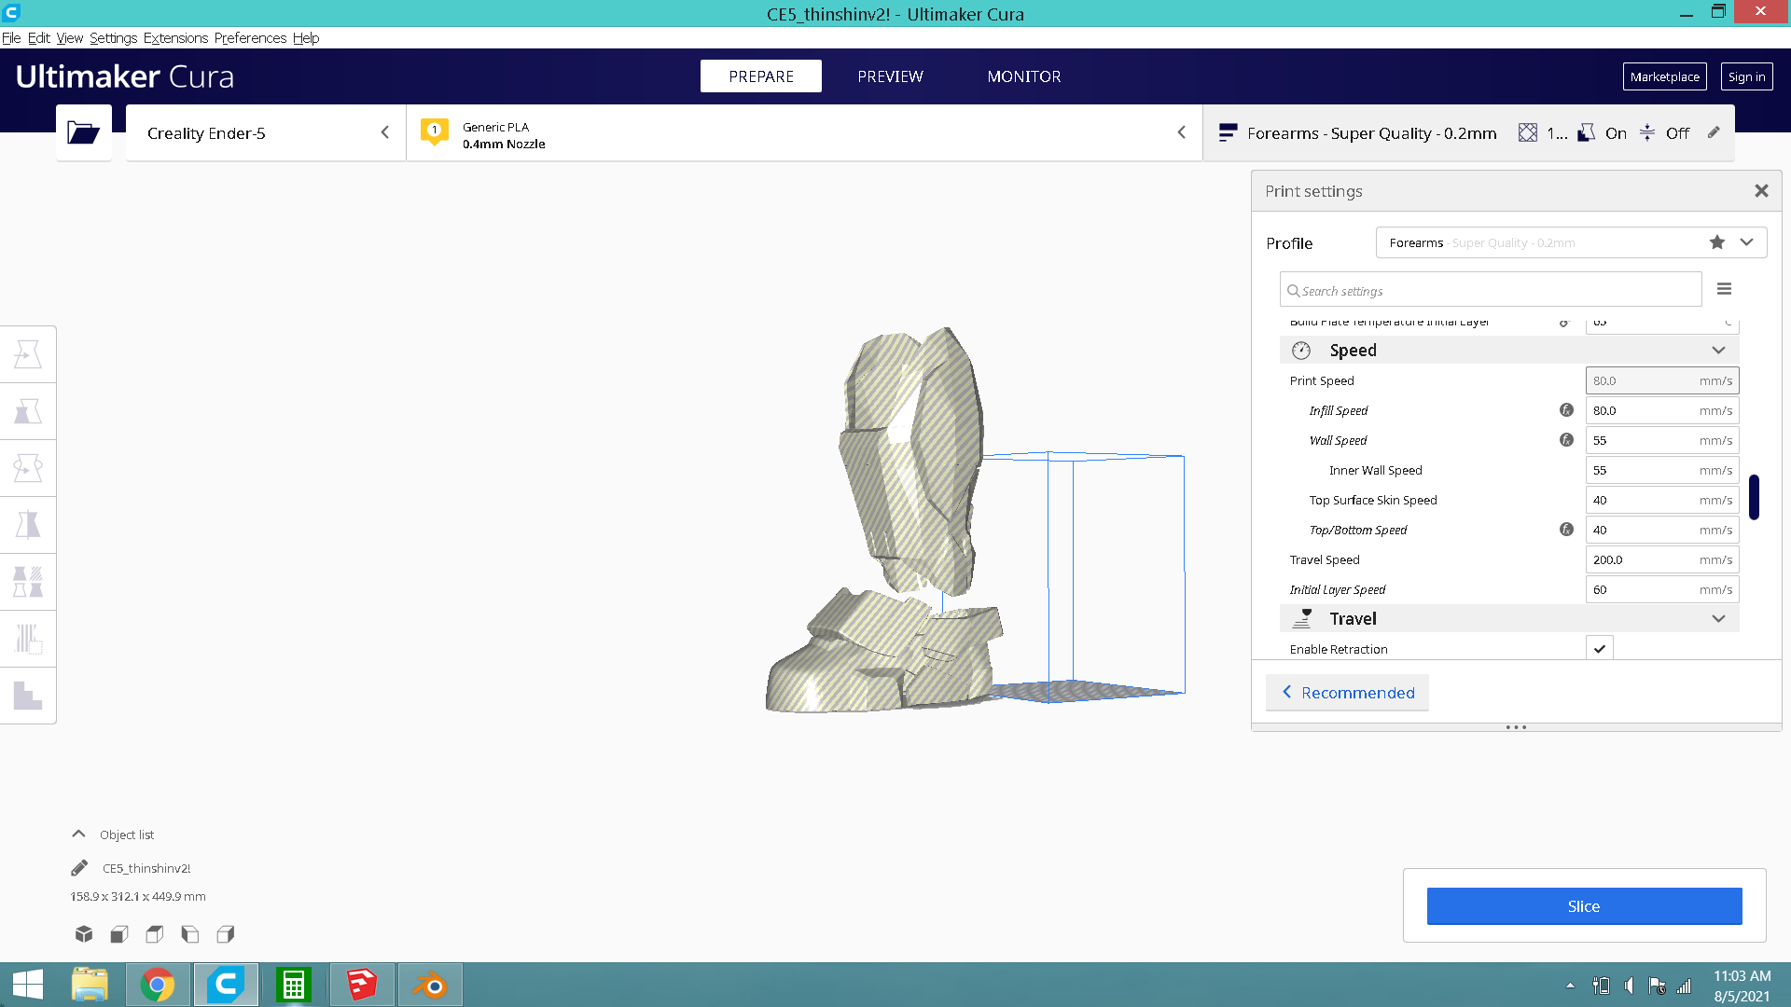This screenshot has width=1791, height=1007.
Task: Open file using the folder icon
Action: tap(83, 132)
